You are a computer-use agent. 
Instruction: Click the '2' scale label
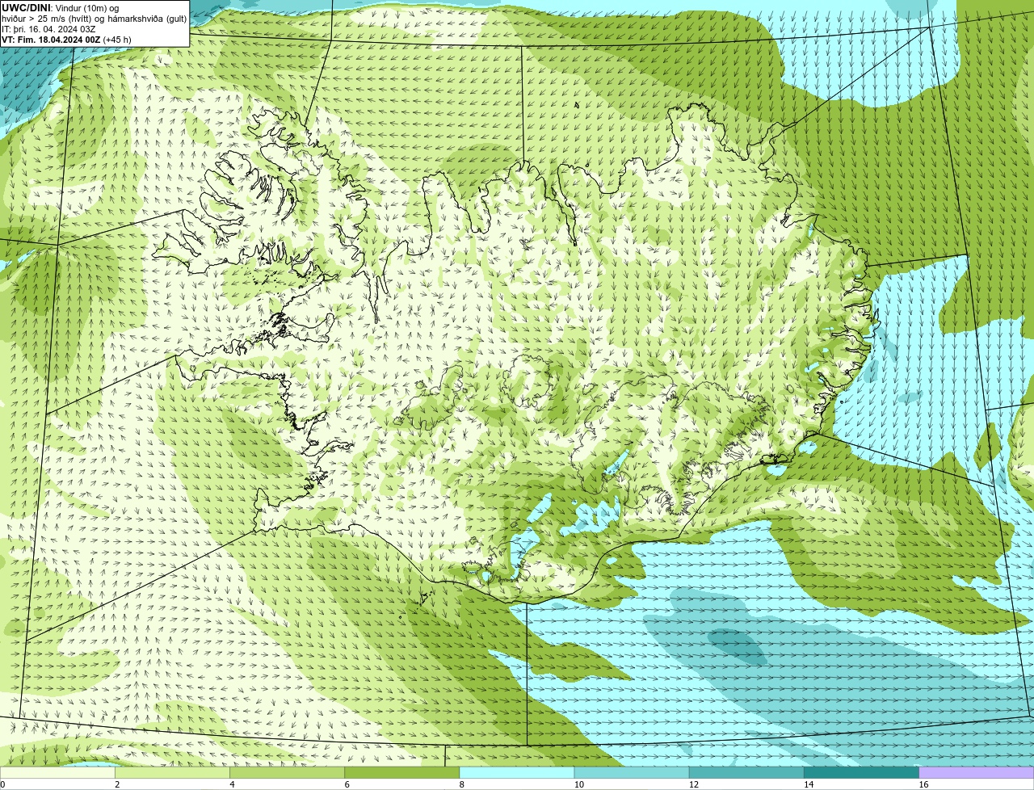coord(117,784)
